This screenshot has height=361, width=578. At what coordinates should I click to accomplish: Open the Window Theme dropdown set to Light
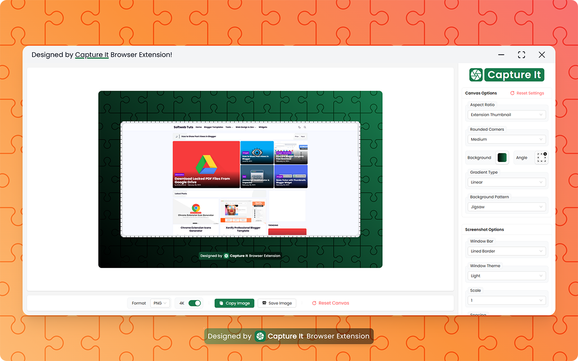pyautogui.click(x=507, y=275)
